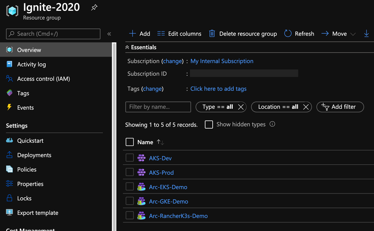This screenshot has height=231, width=374.
Task: Click the Locks padlock icon
Action: point(9,198)
